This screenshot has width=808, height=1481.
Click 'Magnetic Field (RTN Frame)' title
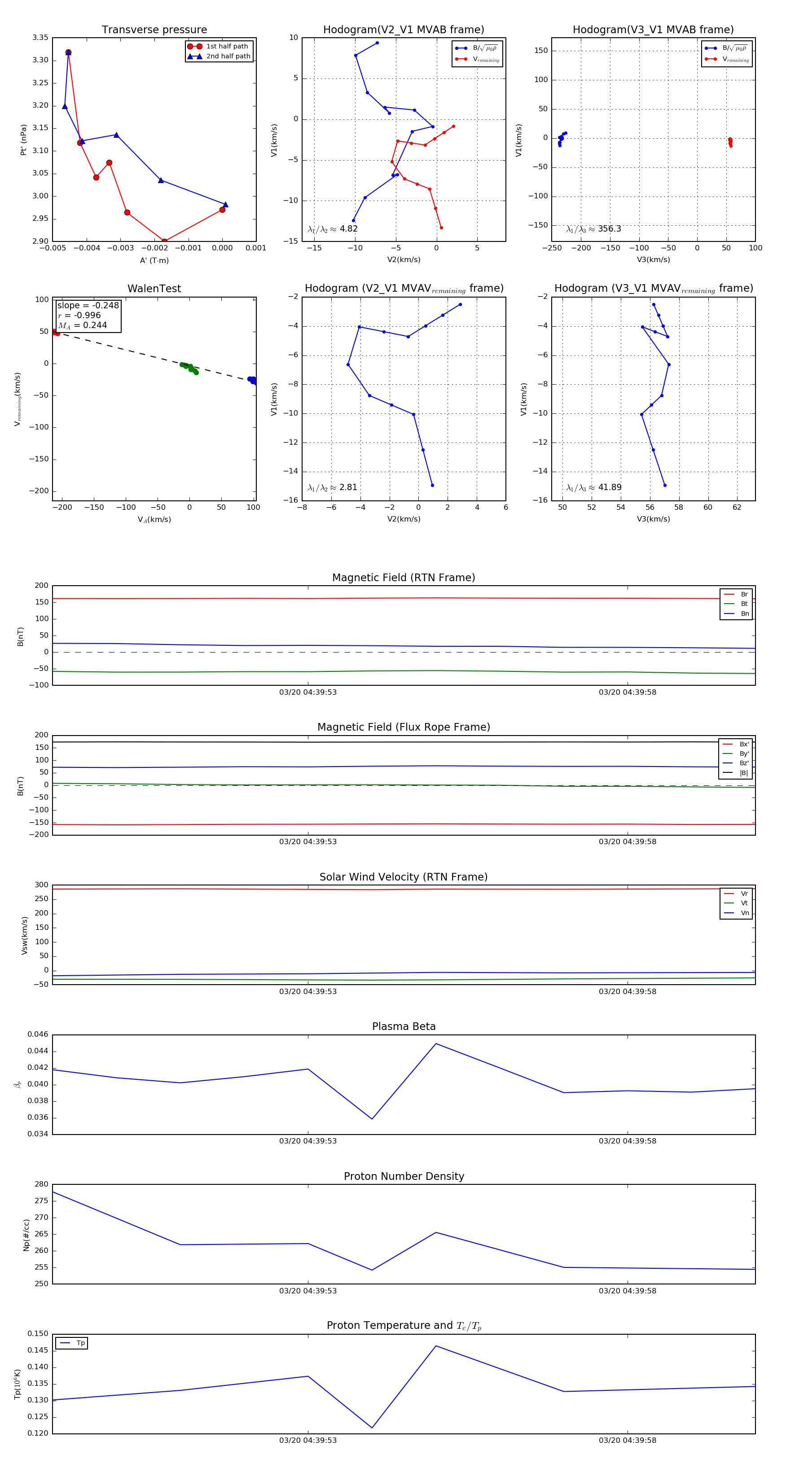[404, 578]
